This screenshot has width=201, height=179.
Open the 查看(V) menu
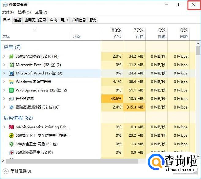tap(41, 12)
